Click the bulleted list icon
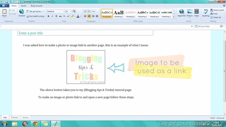The height and width of the screenshot is (127, 226). point(85,11)
